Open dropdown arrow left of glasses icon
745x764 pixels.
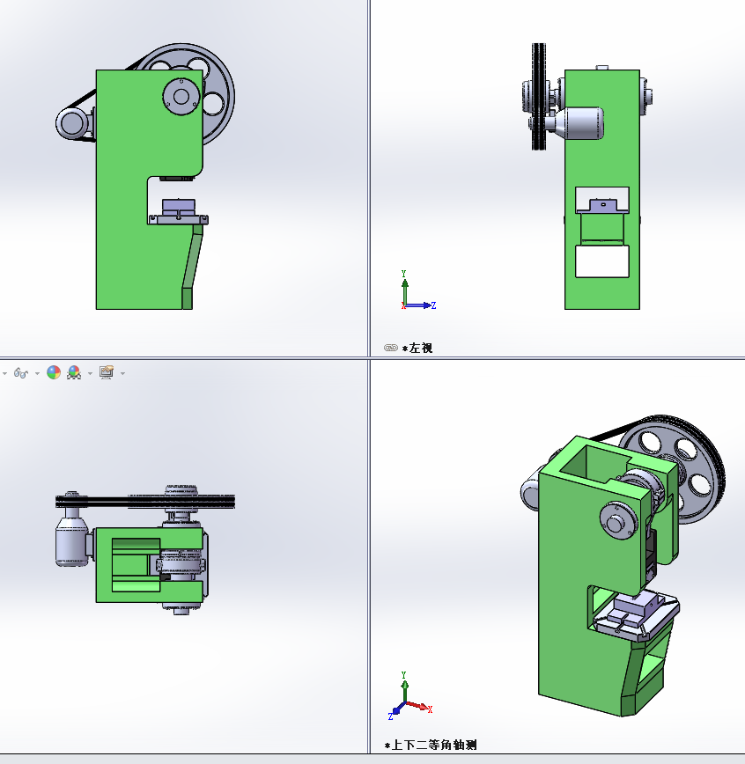(x=4, y=374)
